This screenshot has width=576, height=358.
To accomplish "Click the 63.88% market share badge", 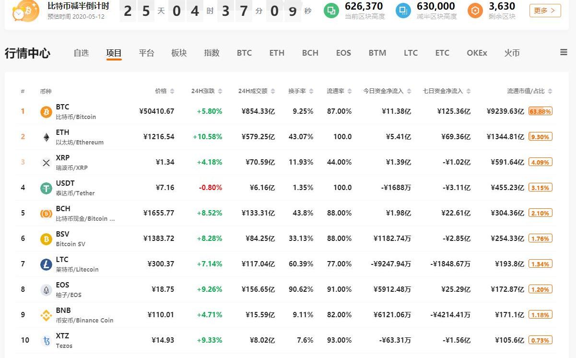I will (x=541, y=111).
